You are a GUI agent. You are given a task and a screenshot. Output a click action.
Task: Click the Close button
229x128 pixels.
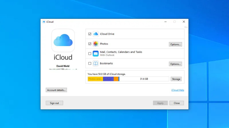tap(177, 103)
